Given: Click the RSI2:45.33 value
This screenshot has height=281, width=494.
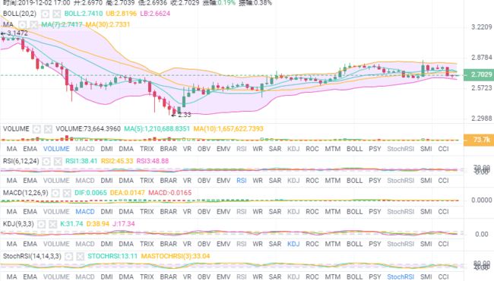Looking at the screenshot, I should (x=117, y=162).
